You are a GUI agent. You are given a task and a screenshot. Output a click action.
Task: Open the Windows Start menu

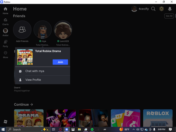[3, 130]
